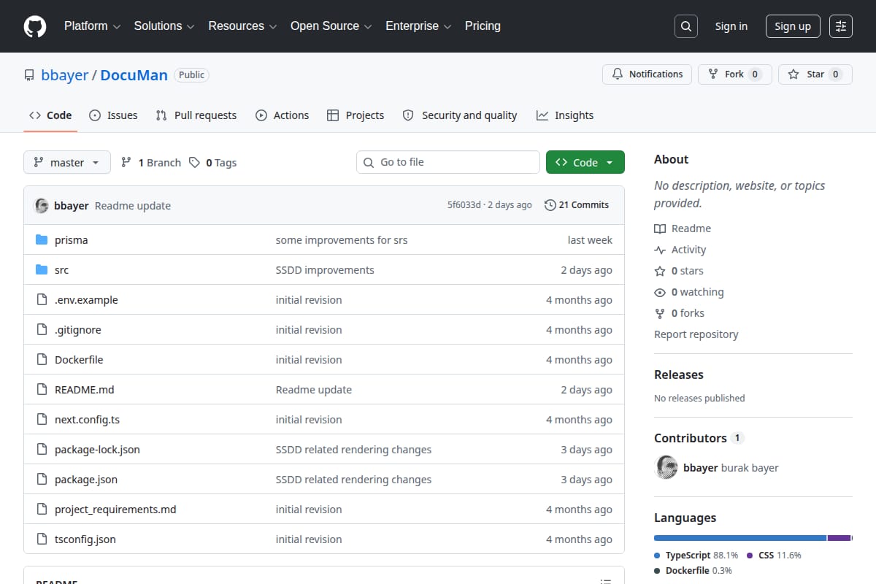
Task: Expand the Platform menu
Action: pyautogui.click(x=92, y=26)
